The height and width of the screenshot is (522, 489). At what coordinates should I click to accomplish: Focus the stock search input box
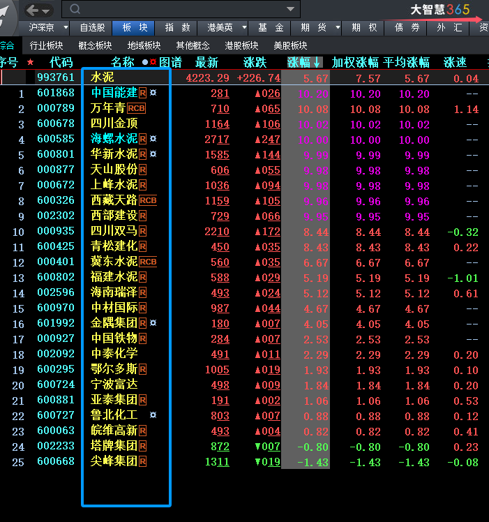tap(181, 9)
